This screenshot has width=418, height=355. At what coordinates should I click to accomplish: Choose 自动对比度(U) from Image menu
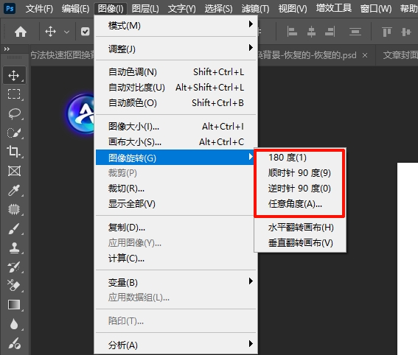tap(175, 88)
